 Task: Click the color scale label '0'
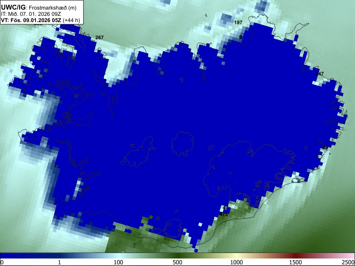[x=2, y=262]
